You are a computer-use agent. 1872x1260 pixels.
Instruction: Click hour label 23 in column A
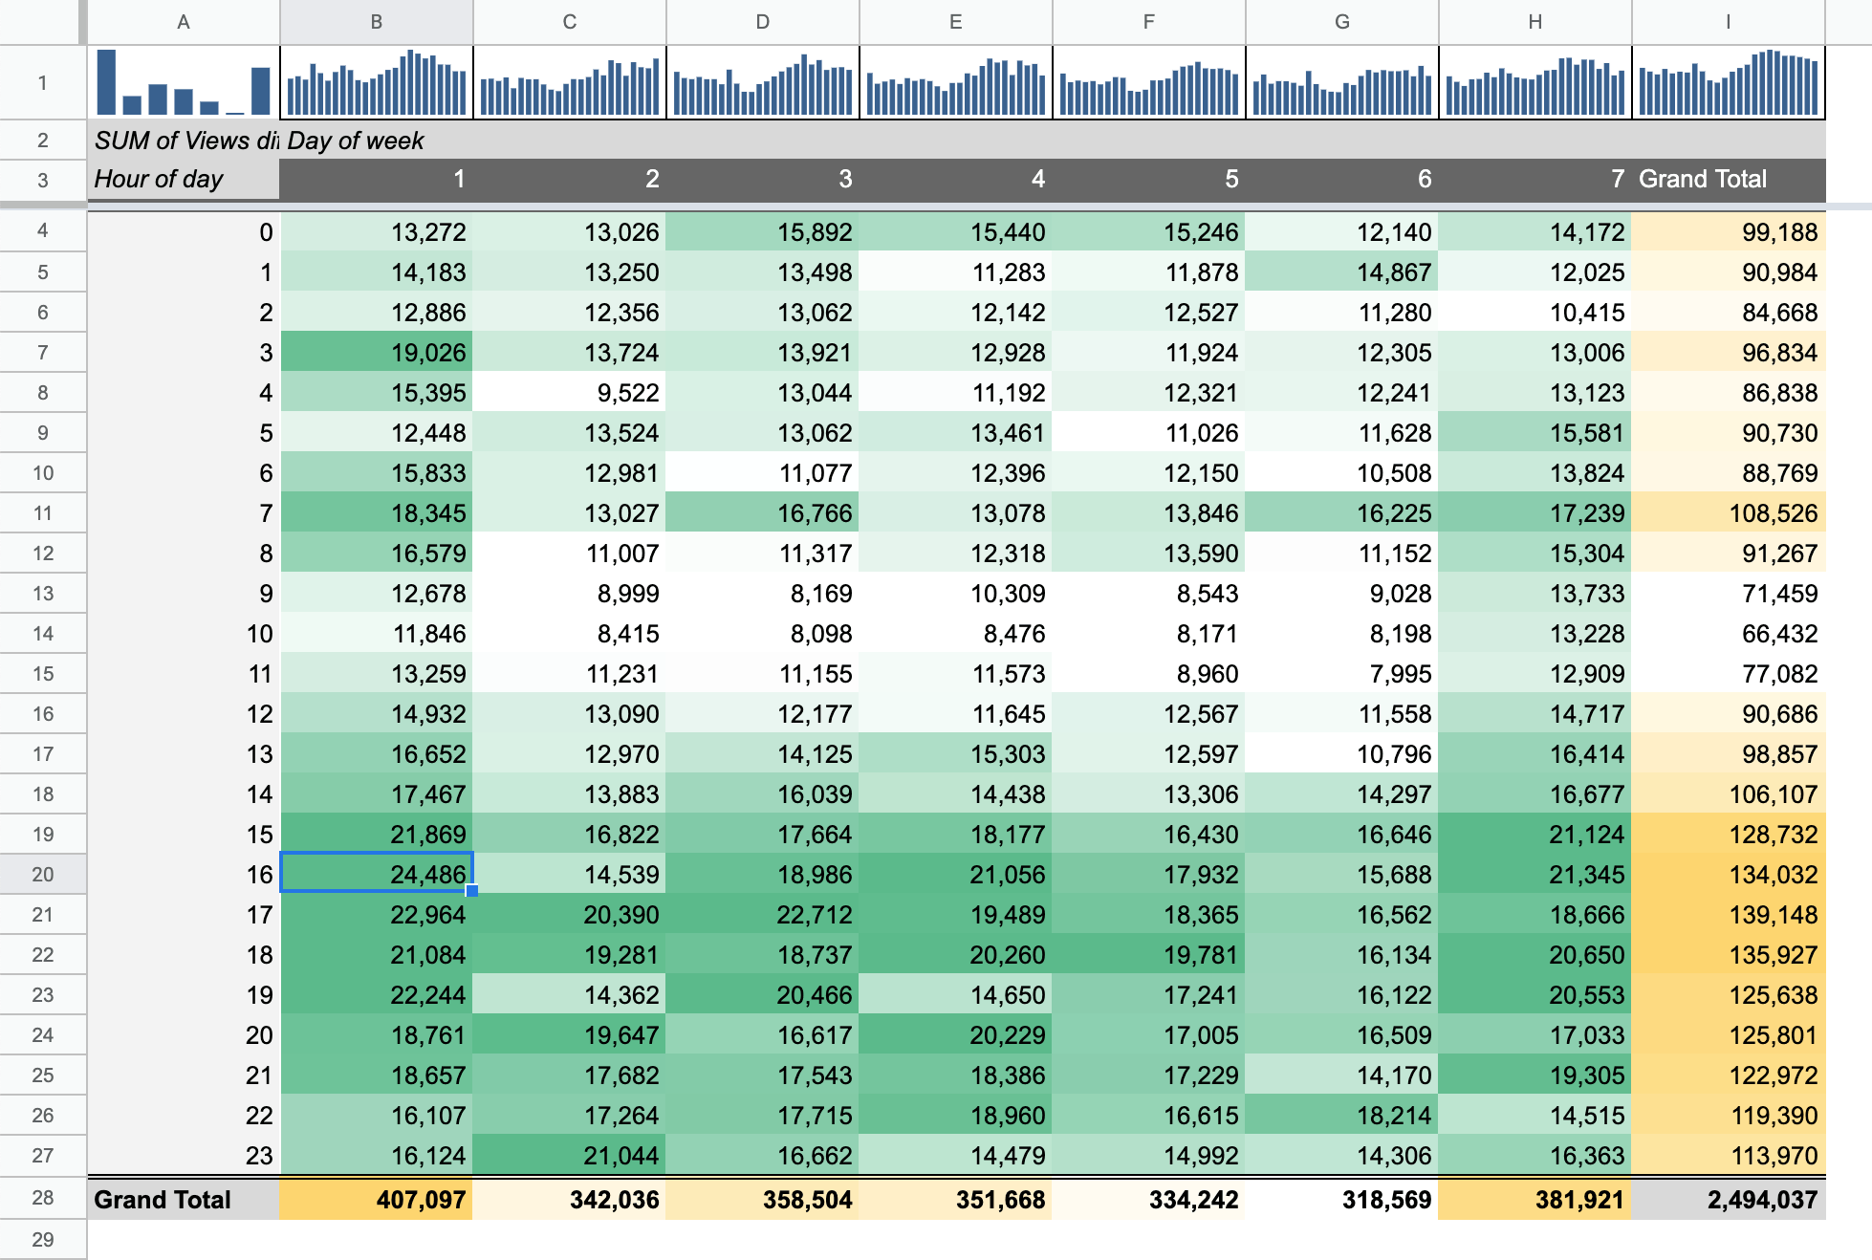click(x=184, y=1155)
